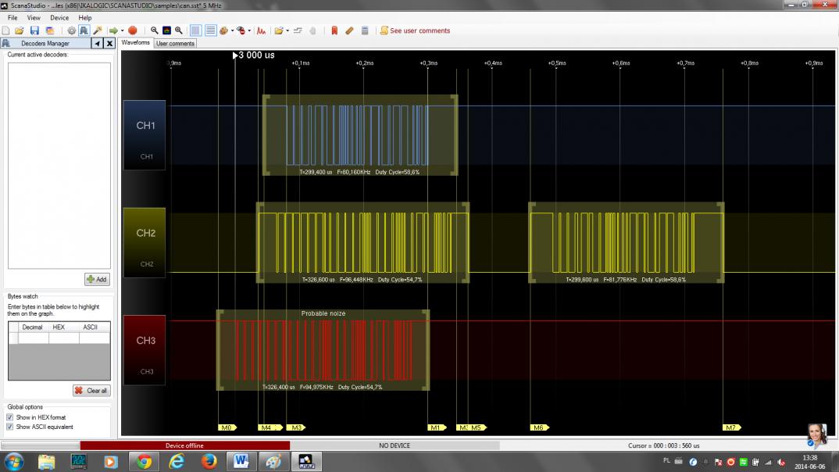This screenshot has height=472, width=839.
Task: Select the ruler measurement icon
Action: coord(349,30)
